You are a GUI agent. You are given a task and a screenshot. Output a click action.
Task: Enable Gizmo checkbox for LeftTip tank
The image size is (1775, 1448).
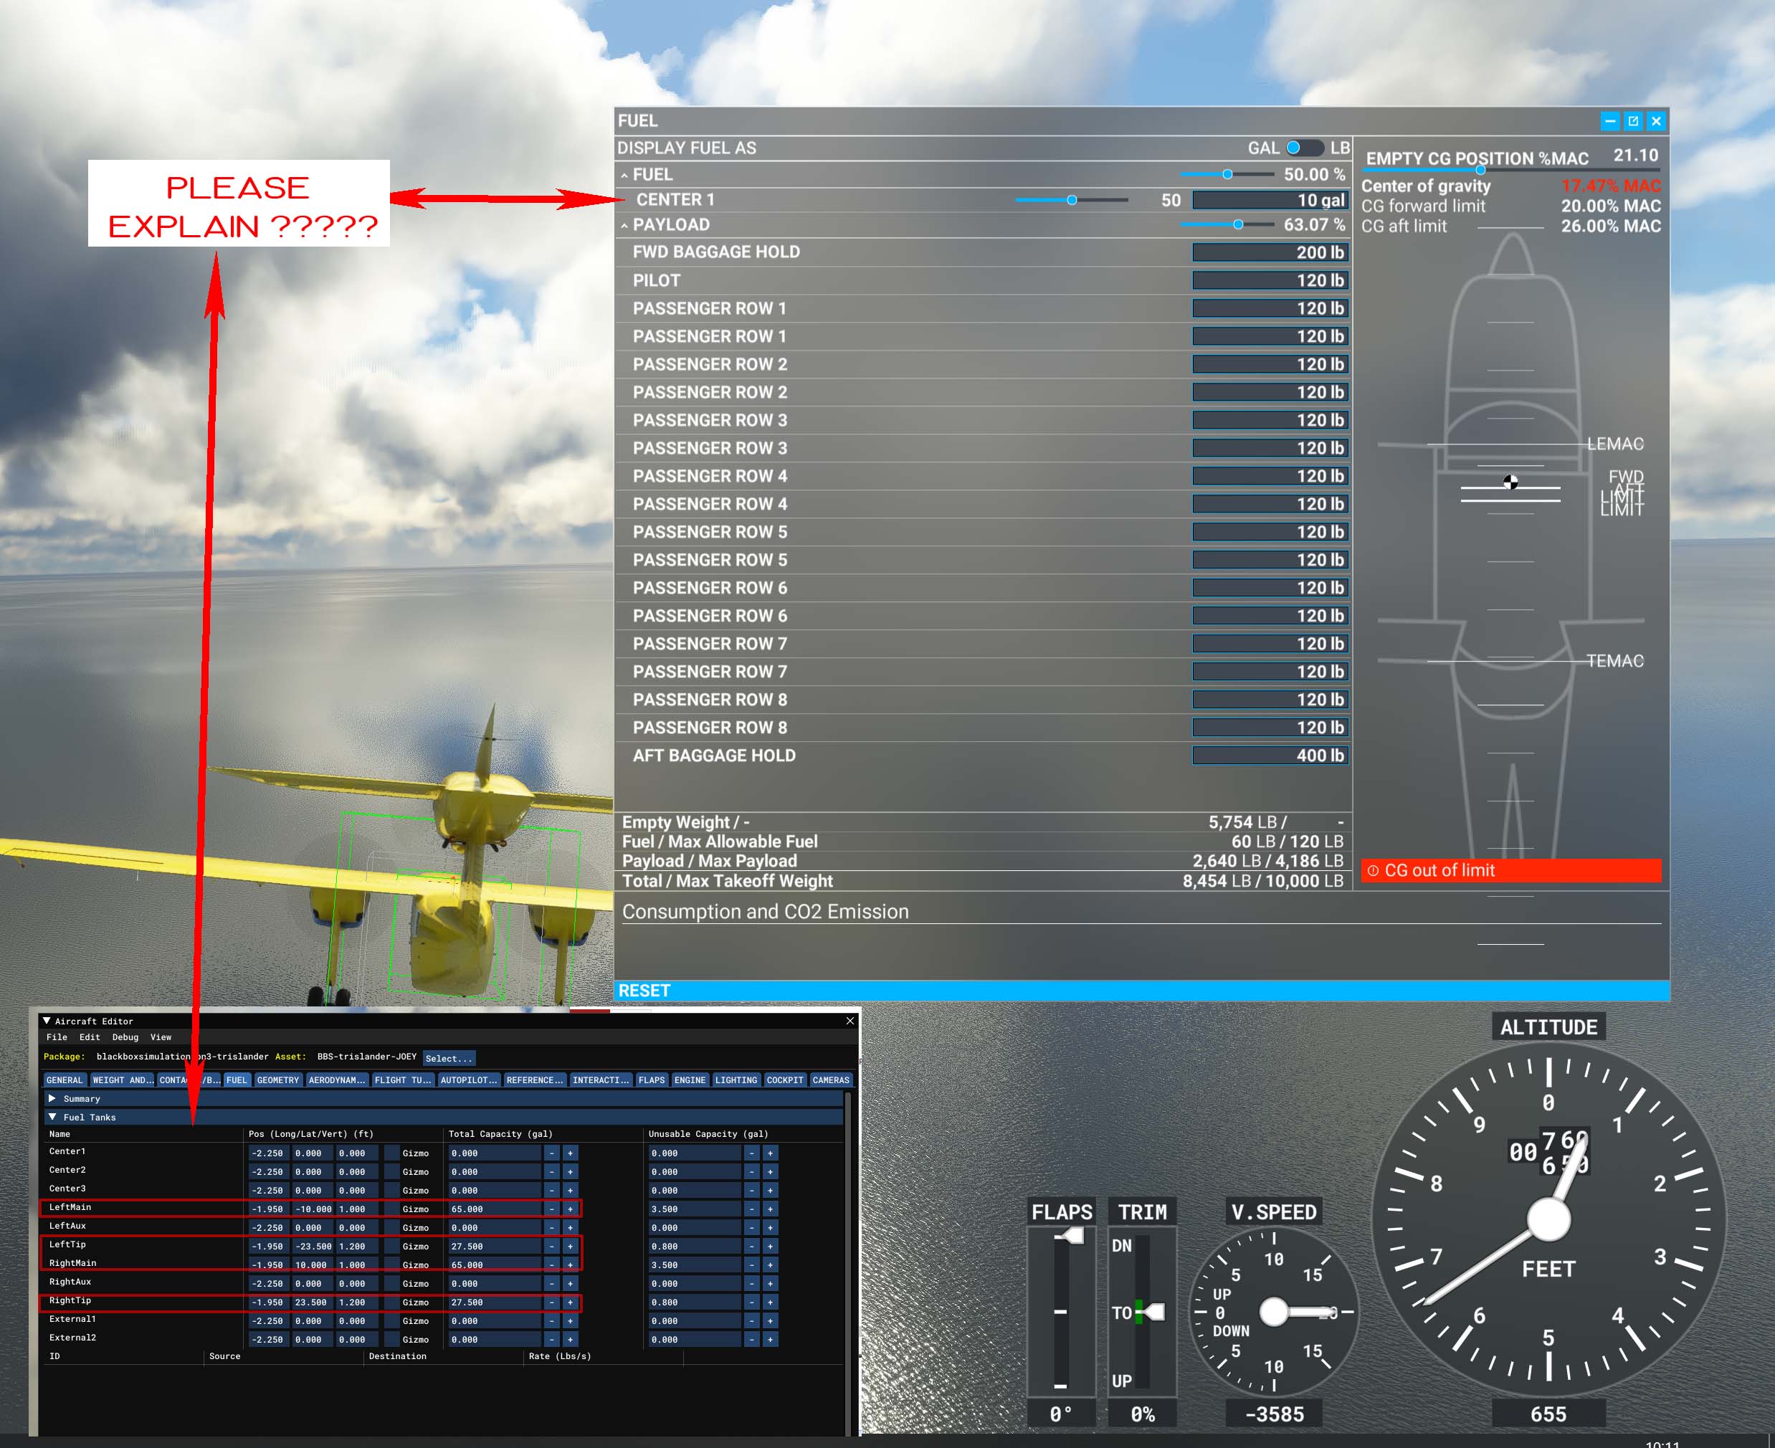coord(391,1246)
